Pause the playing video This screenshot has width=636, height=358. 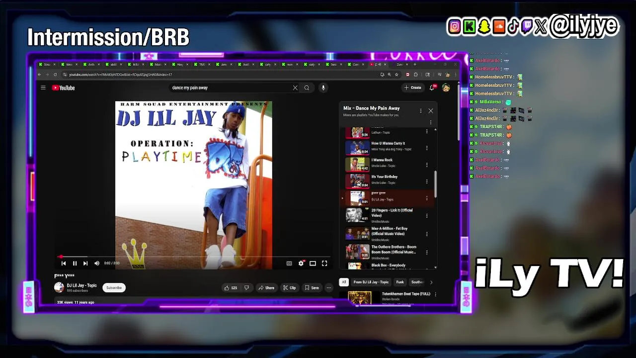(75, 264)
